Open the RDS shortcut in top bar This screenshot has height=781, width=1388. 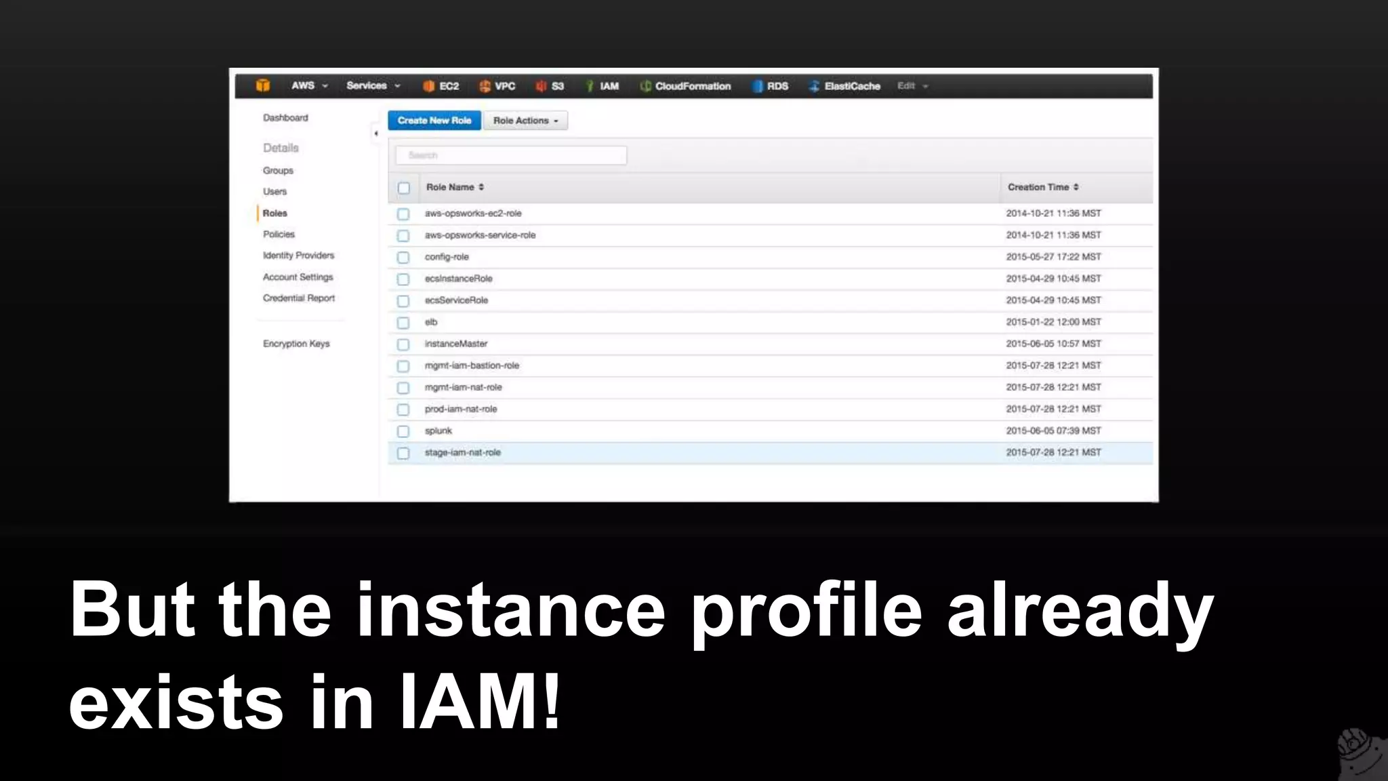coord(771,86)
